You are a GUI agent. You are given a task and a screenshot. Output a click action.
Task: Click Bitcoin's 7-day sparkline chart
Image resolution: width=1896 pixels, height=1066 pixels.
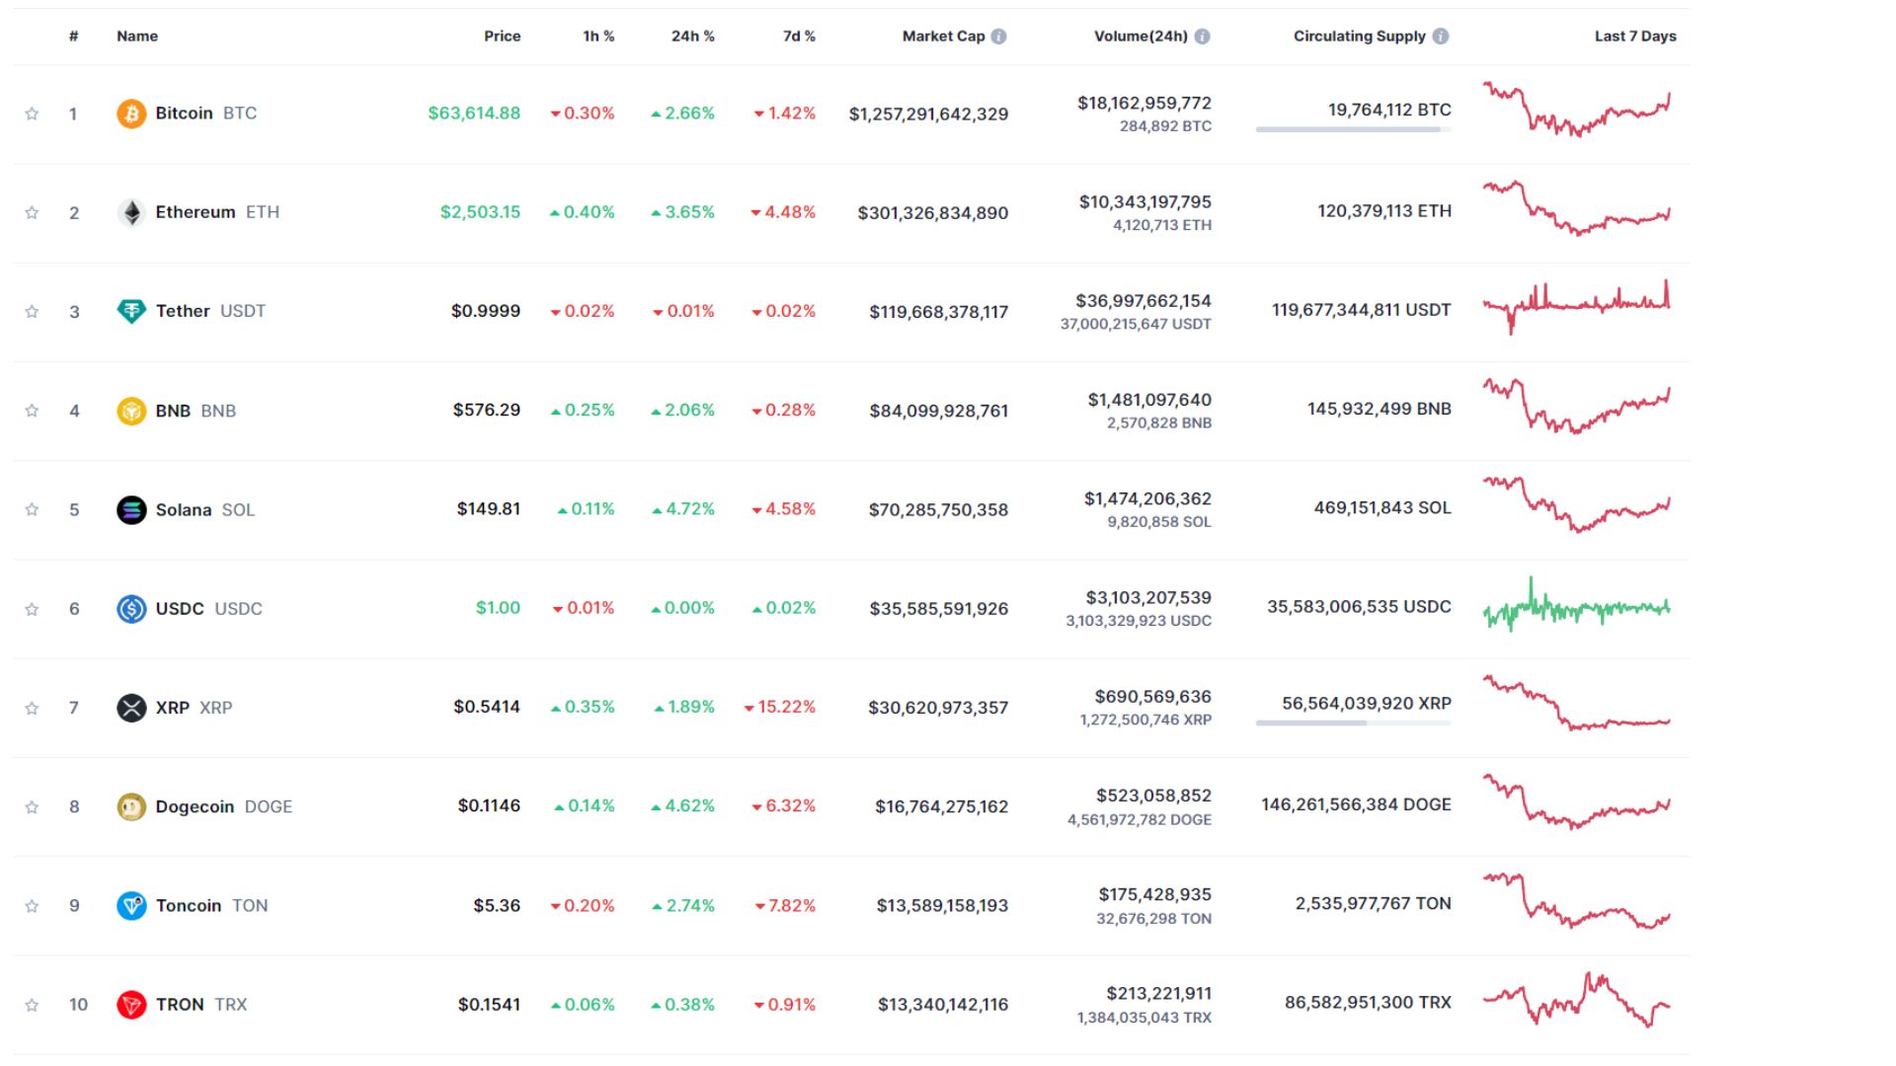(x=1575, y=113)
